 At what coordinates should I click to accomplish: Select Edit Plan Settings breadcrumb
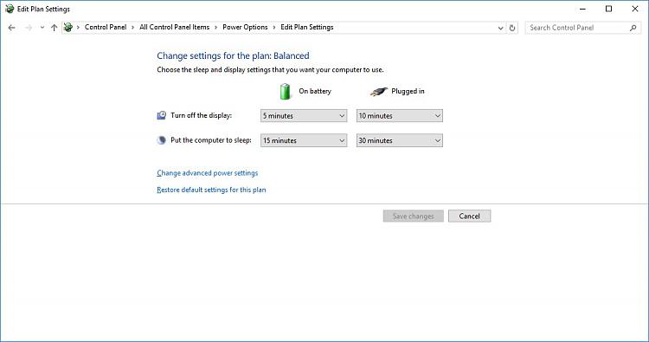pos(306,27)
